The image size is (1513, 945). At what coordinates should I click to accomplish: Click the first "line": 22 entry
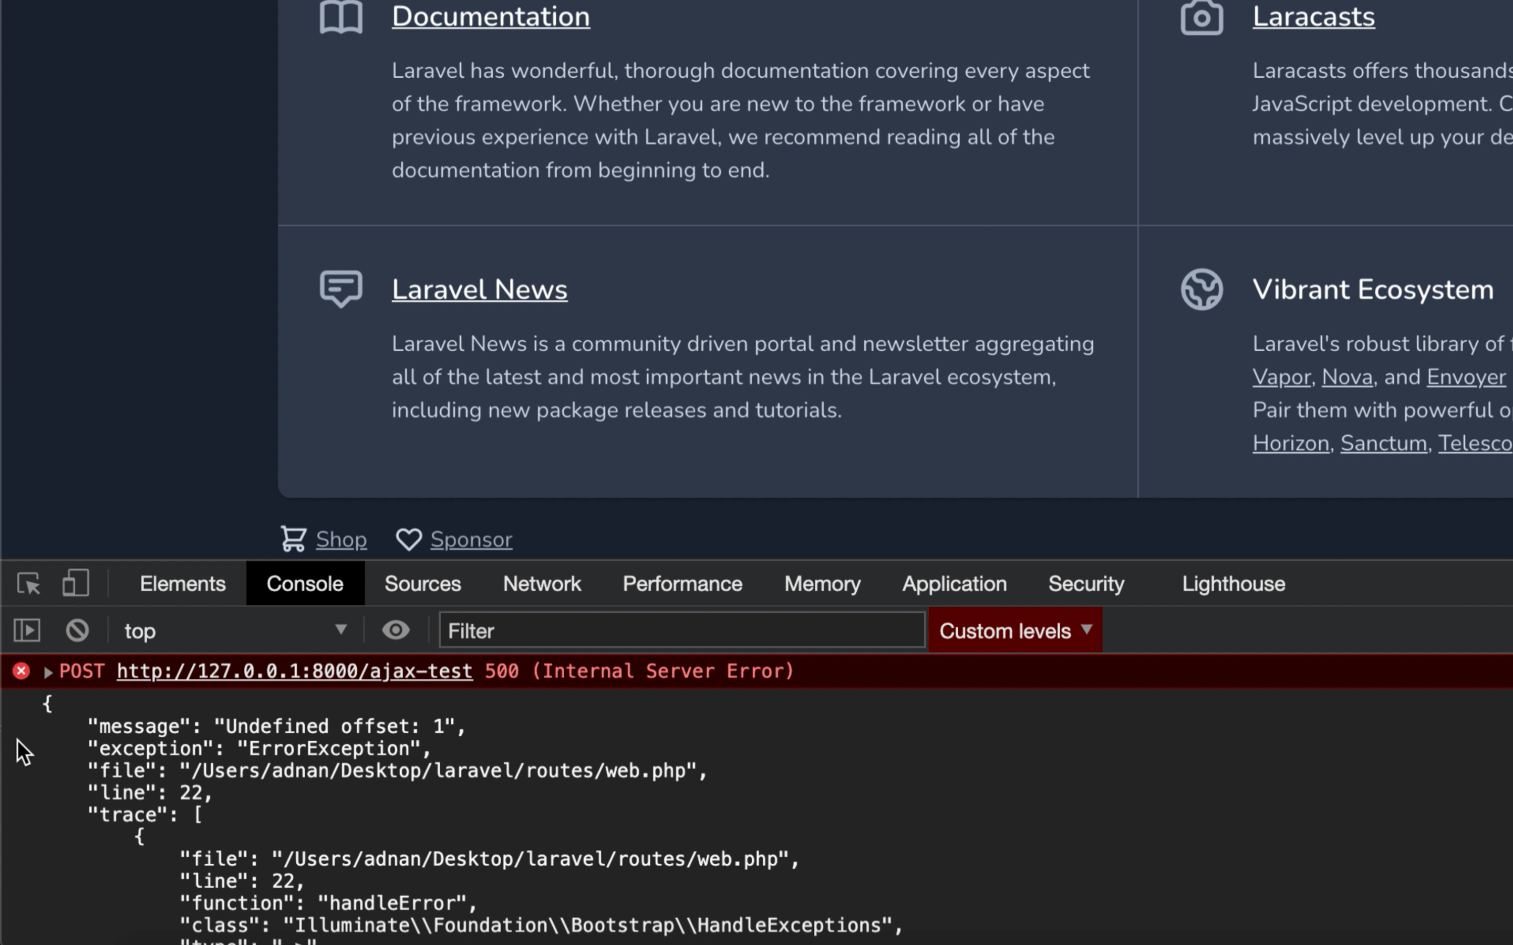[x=150, y=793]
